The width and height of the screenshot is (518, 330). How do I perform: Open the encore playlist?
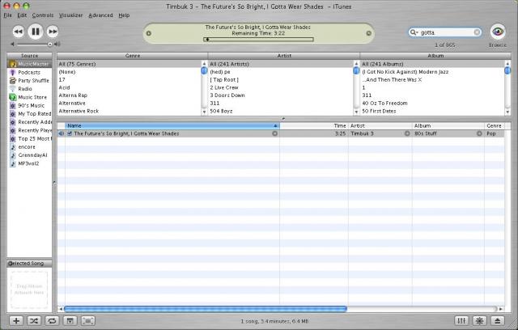[29, 147]
